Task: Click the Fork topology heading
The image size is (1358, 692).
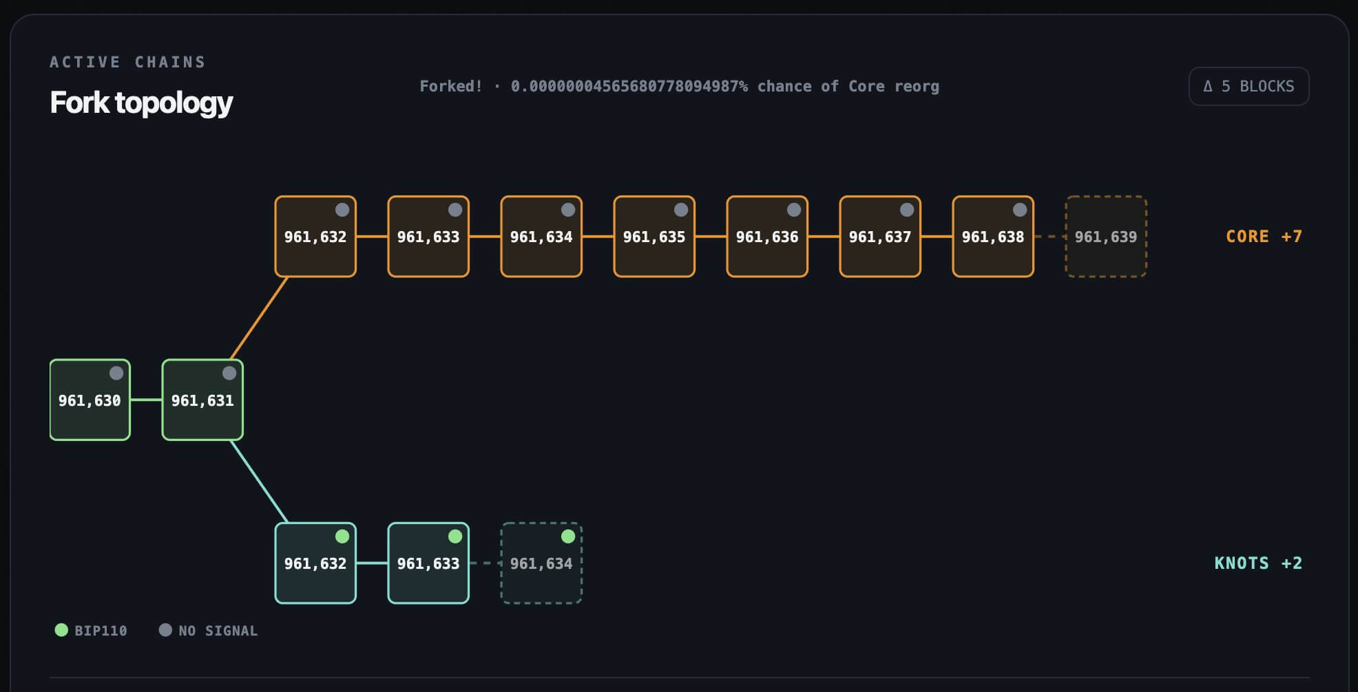Action: 141,103
